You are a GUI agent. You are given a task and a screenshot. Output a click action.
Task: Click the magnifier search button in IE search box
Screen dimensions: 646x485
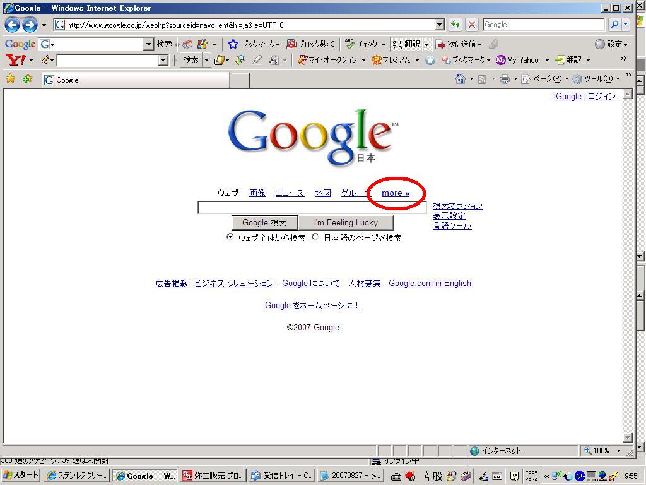(x=614, y=25)
